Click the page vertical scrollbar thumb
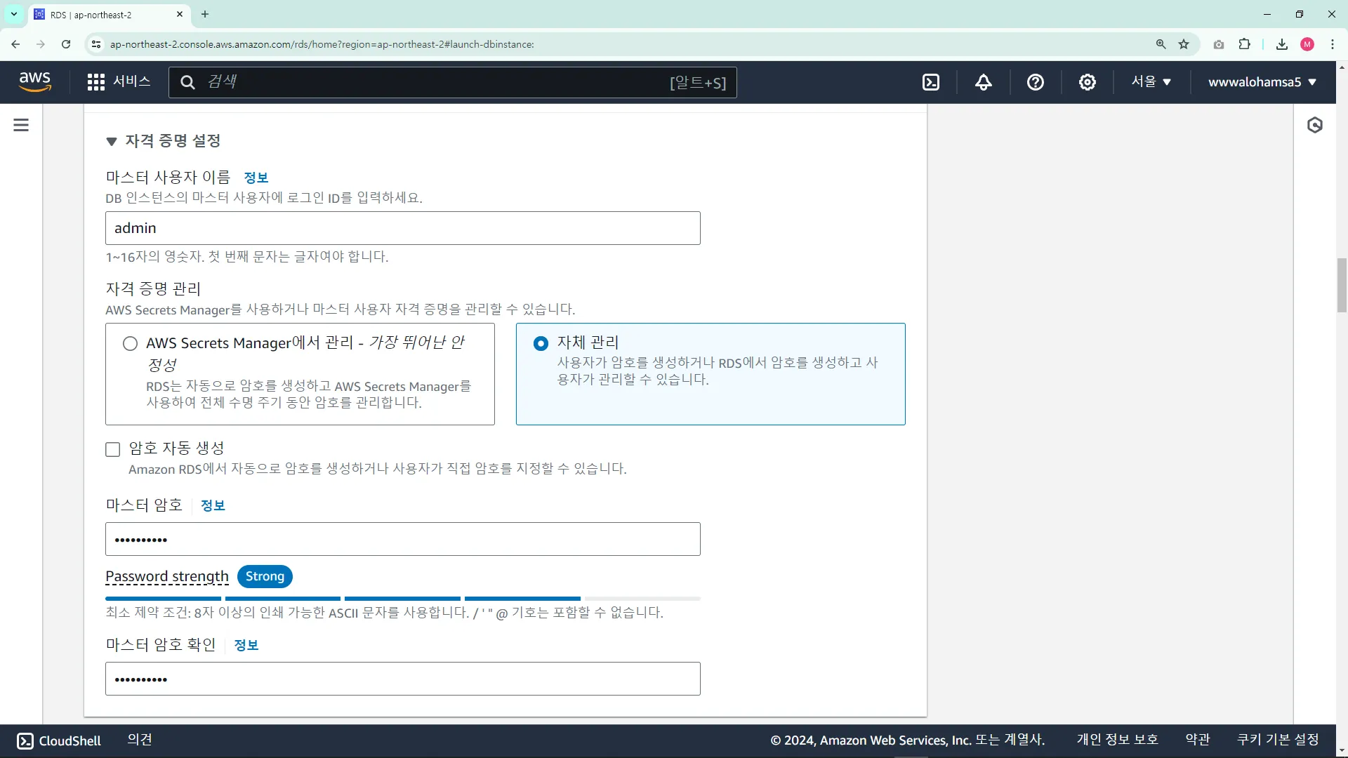 point(1342,285)
